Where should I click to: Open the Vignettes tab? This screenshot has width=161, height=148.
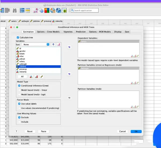click(x=68, y=32)
